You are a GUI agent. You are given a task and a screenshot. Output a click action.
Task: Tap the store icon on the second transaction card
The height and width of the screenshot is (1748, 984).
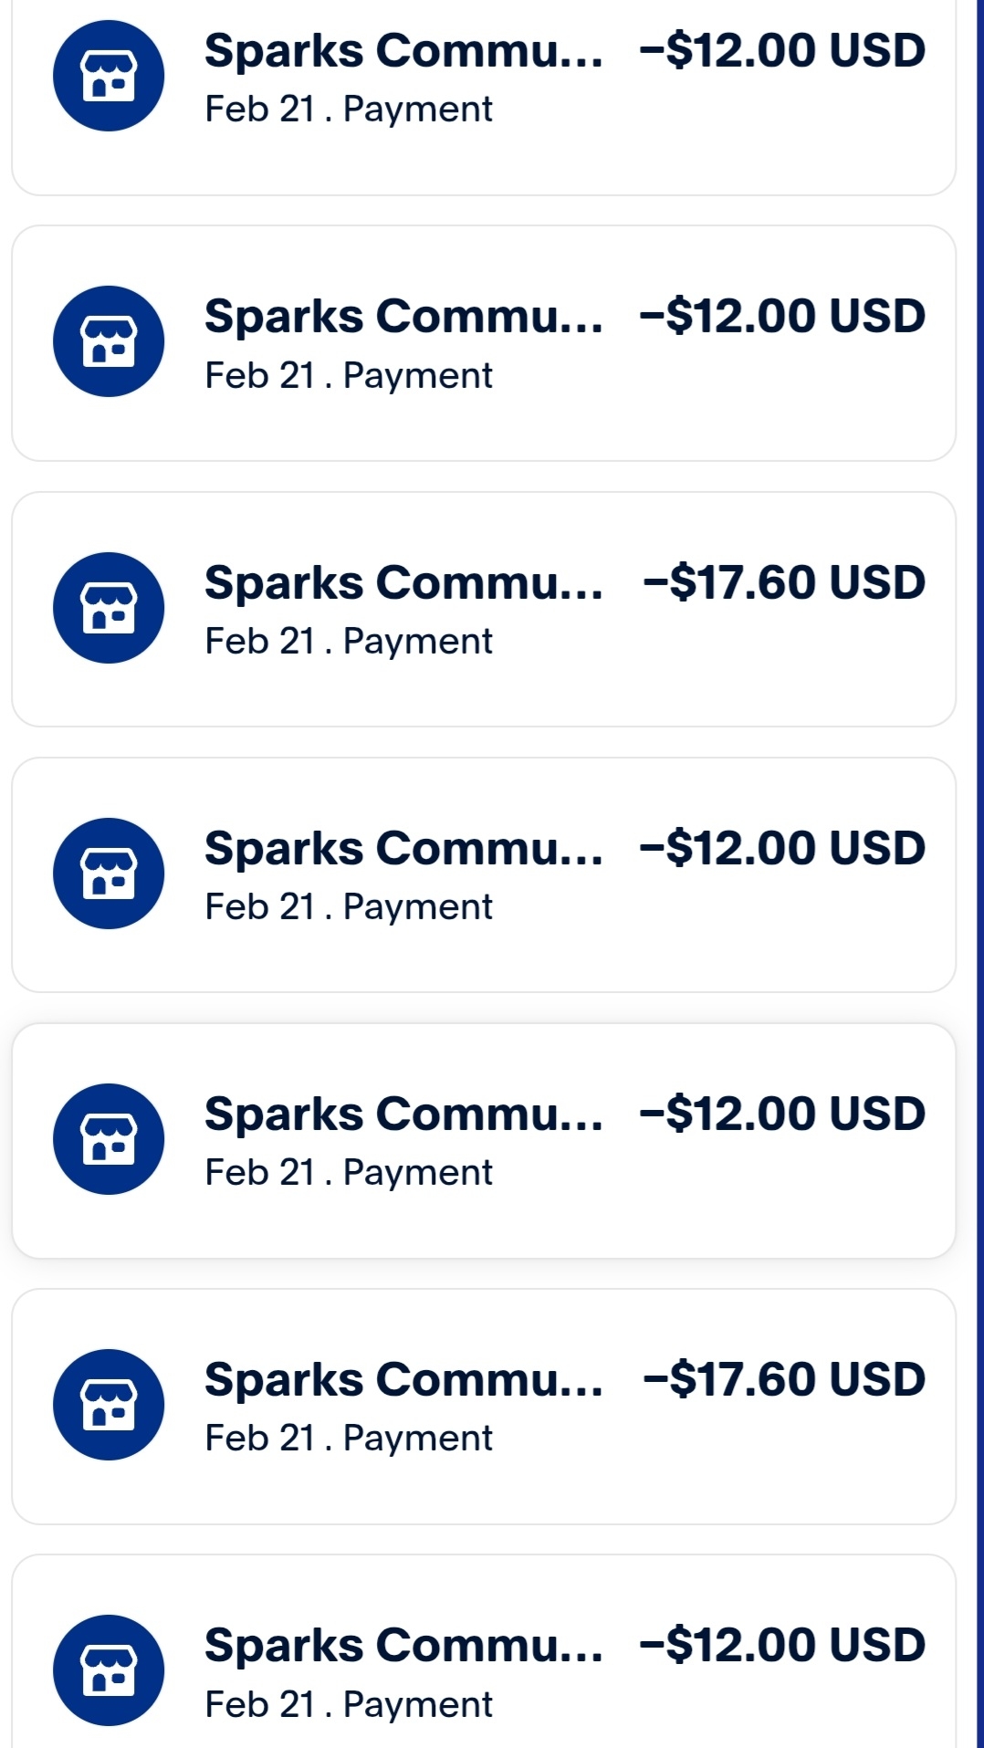click(x=109, y=341)
